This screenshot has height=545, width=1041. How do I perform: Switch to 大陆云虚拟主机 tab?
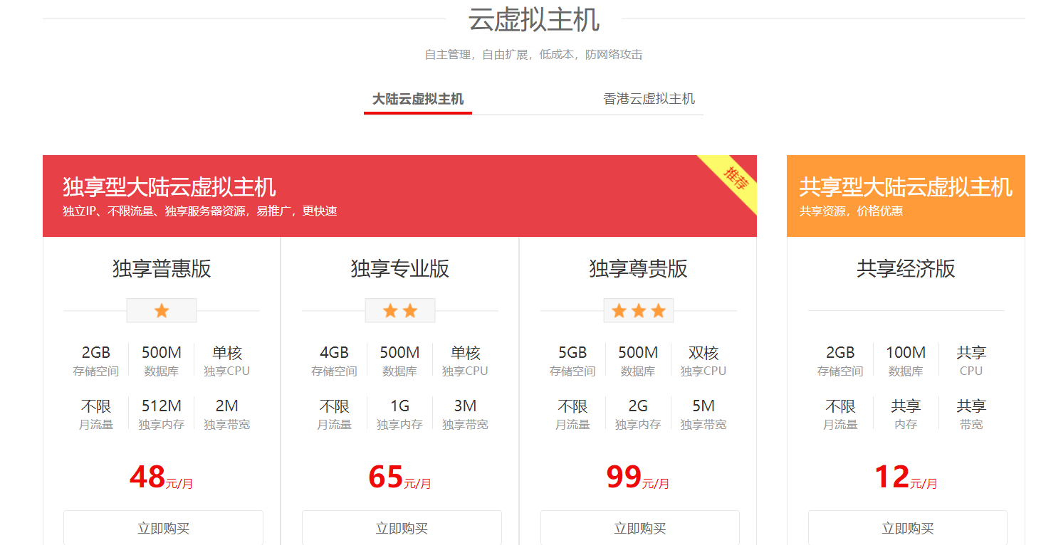(x=418, y=99)
